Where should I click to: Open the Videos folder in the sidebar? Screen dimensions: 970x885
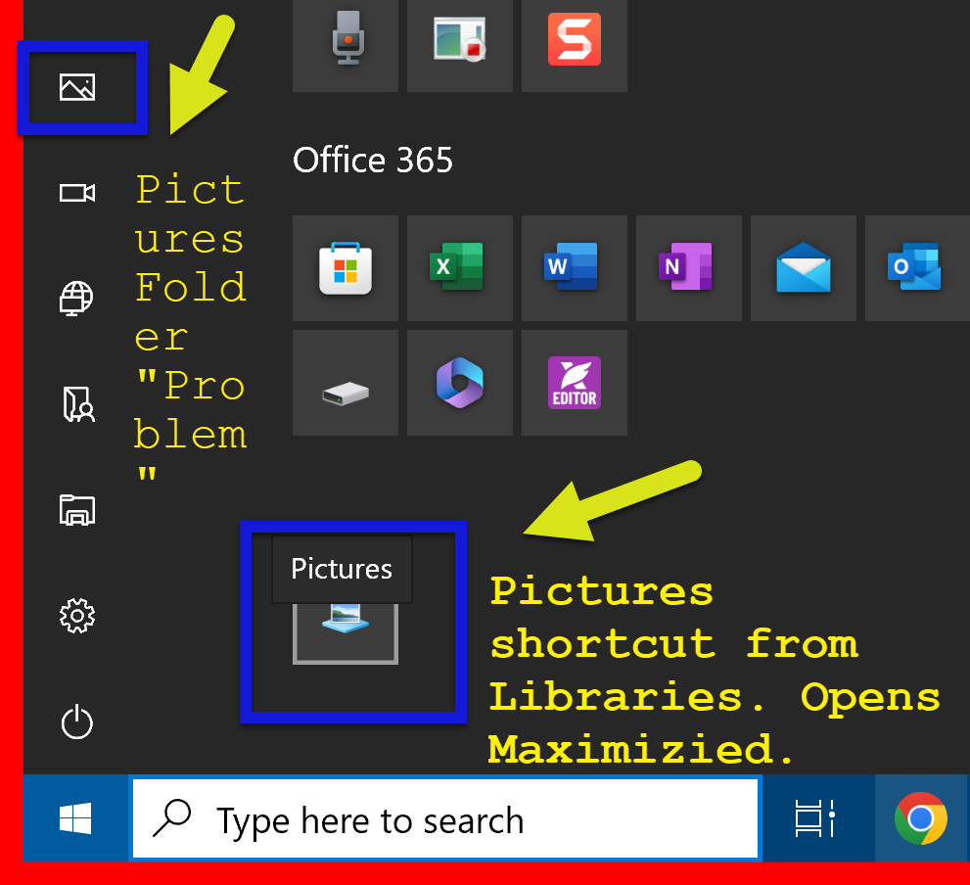click(76, 193)
